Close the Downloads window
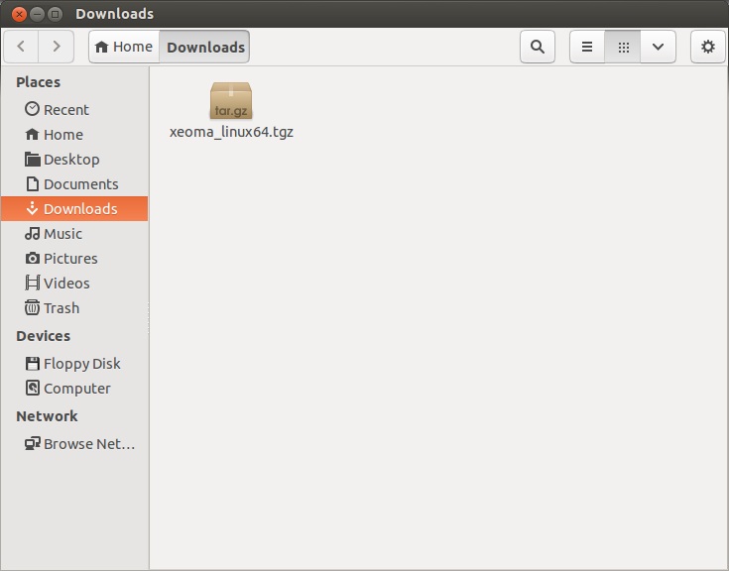Screen dimensions: 729x571 pos(18,14)
